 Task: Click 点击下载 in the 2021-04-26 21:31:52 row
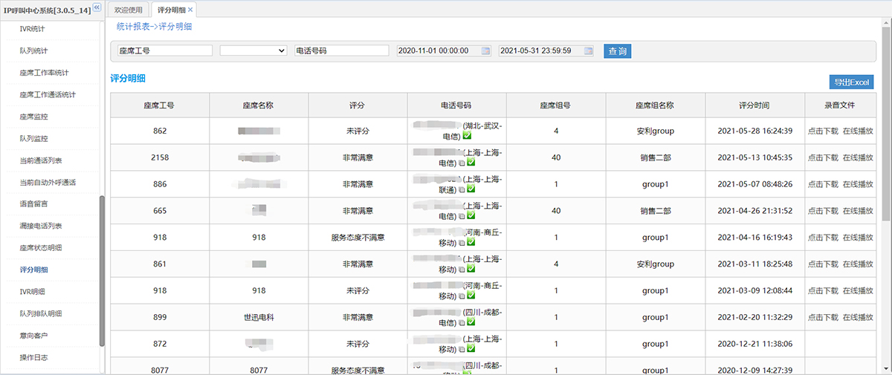823,211
